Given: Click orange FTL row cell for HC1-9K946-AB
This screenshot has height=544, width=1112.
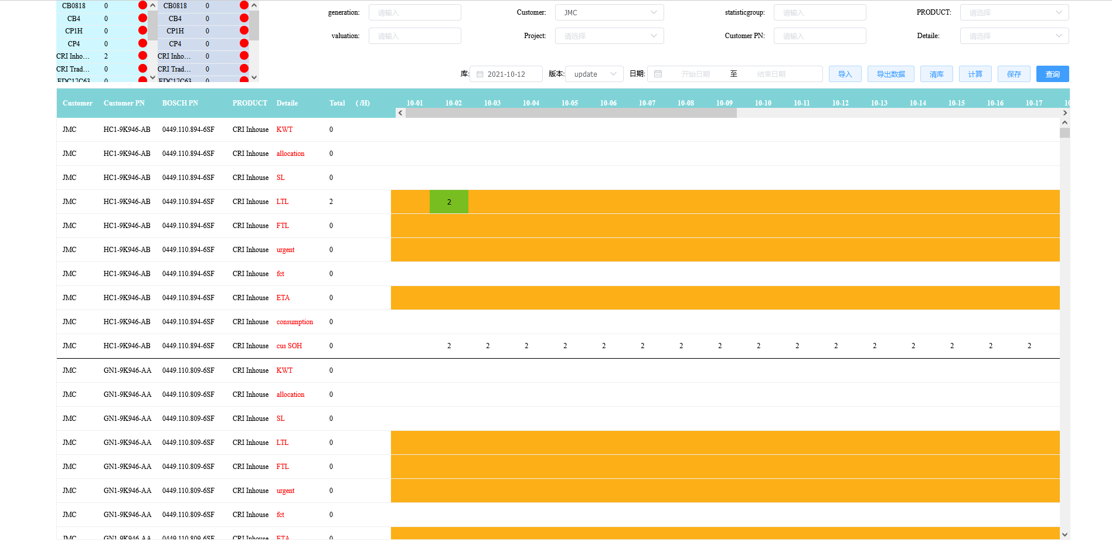Looking at the screenshot, I should [725, 226].
